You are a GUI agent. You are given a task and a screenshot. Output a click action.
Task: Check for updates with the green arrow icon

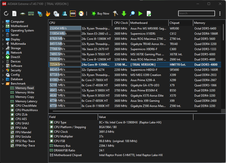[124, 13]
